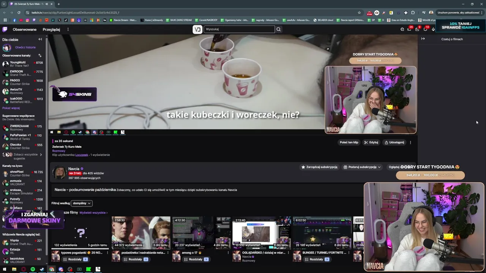Go back in browser history
Image resolution: width=486 pixels, height=273 pixels.
pyautogui.click(x=4, y=13)
